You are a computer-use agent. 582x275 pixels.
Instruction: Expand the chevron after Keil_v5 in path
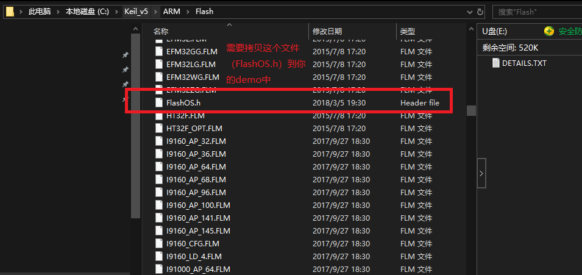(157, 12)
